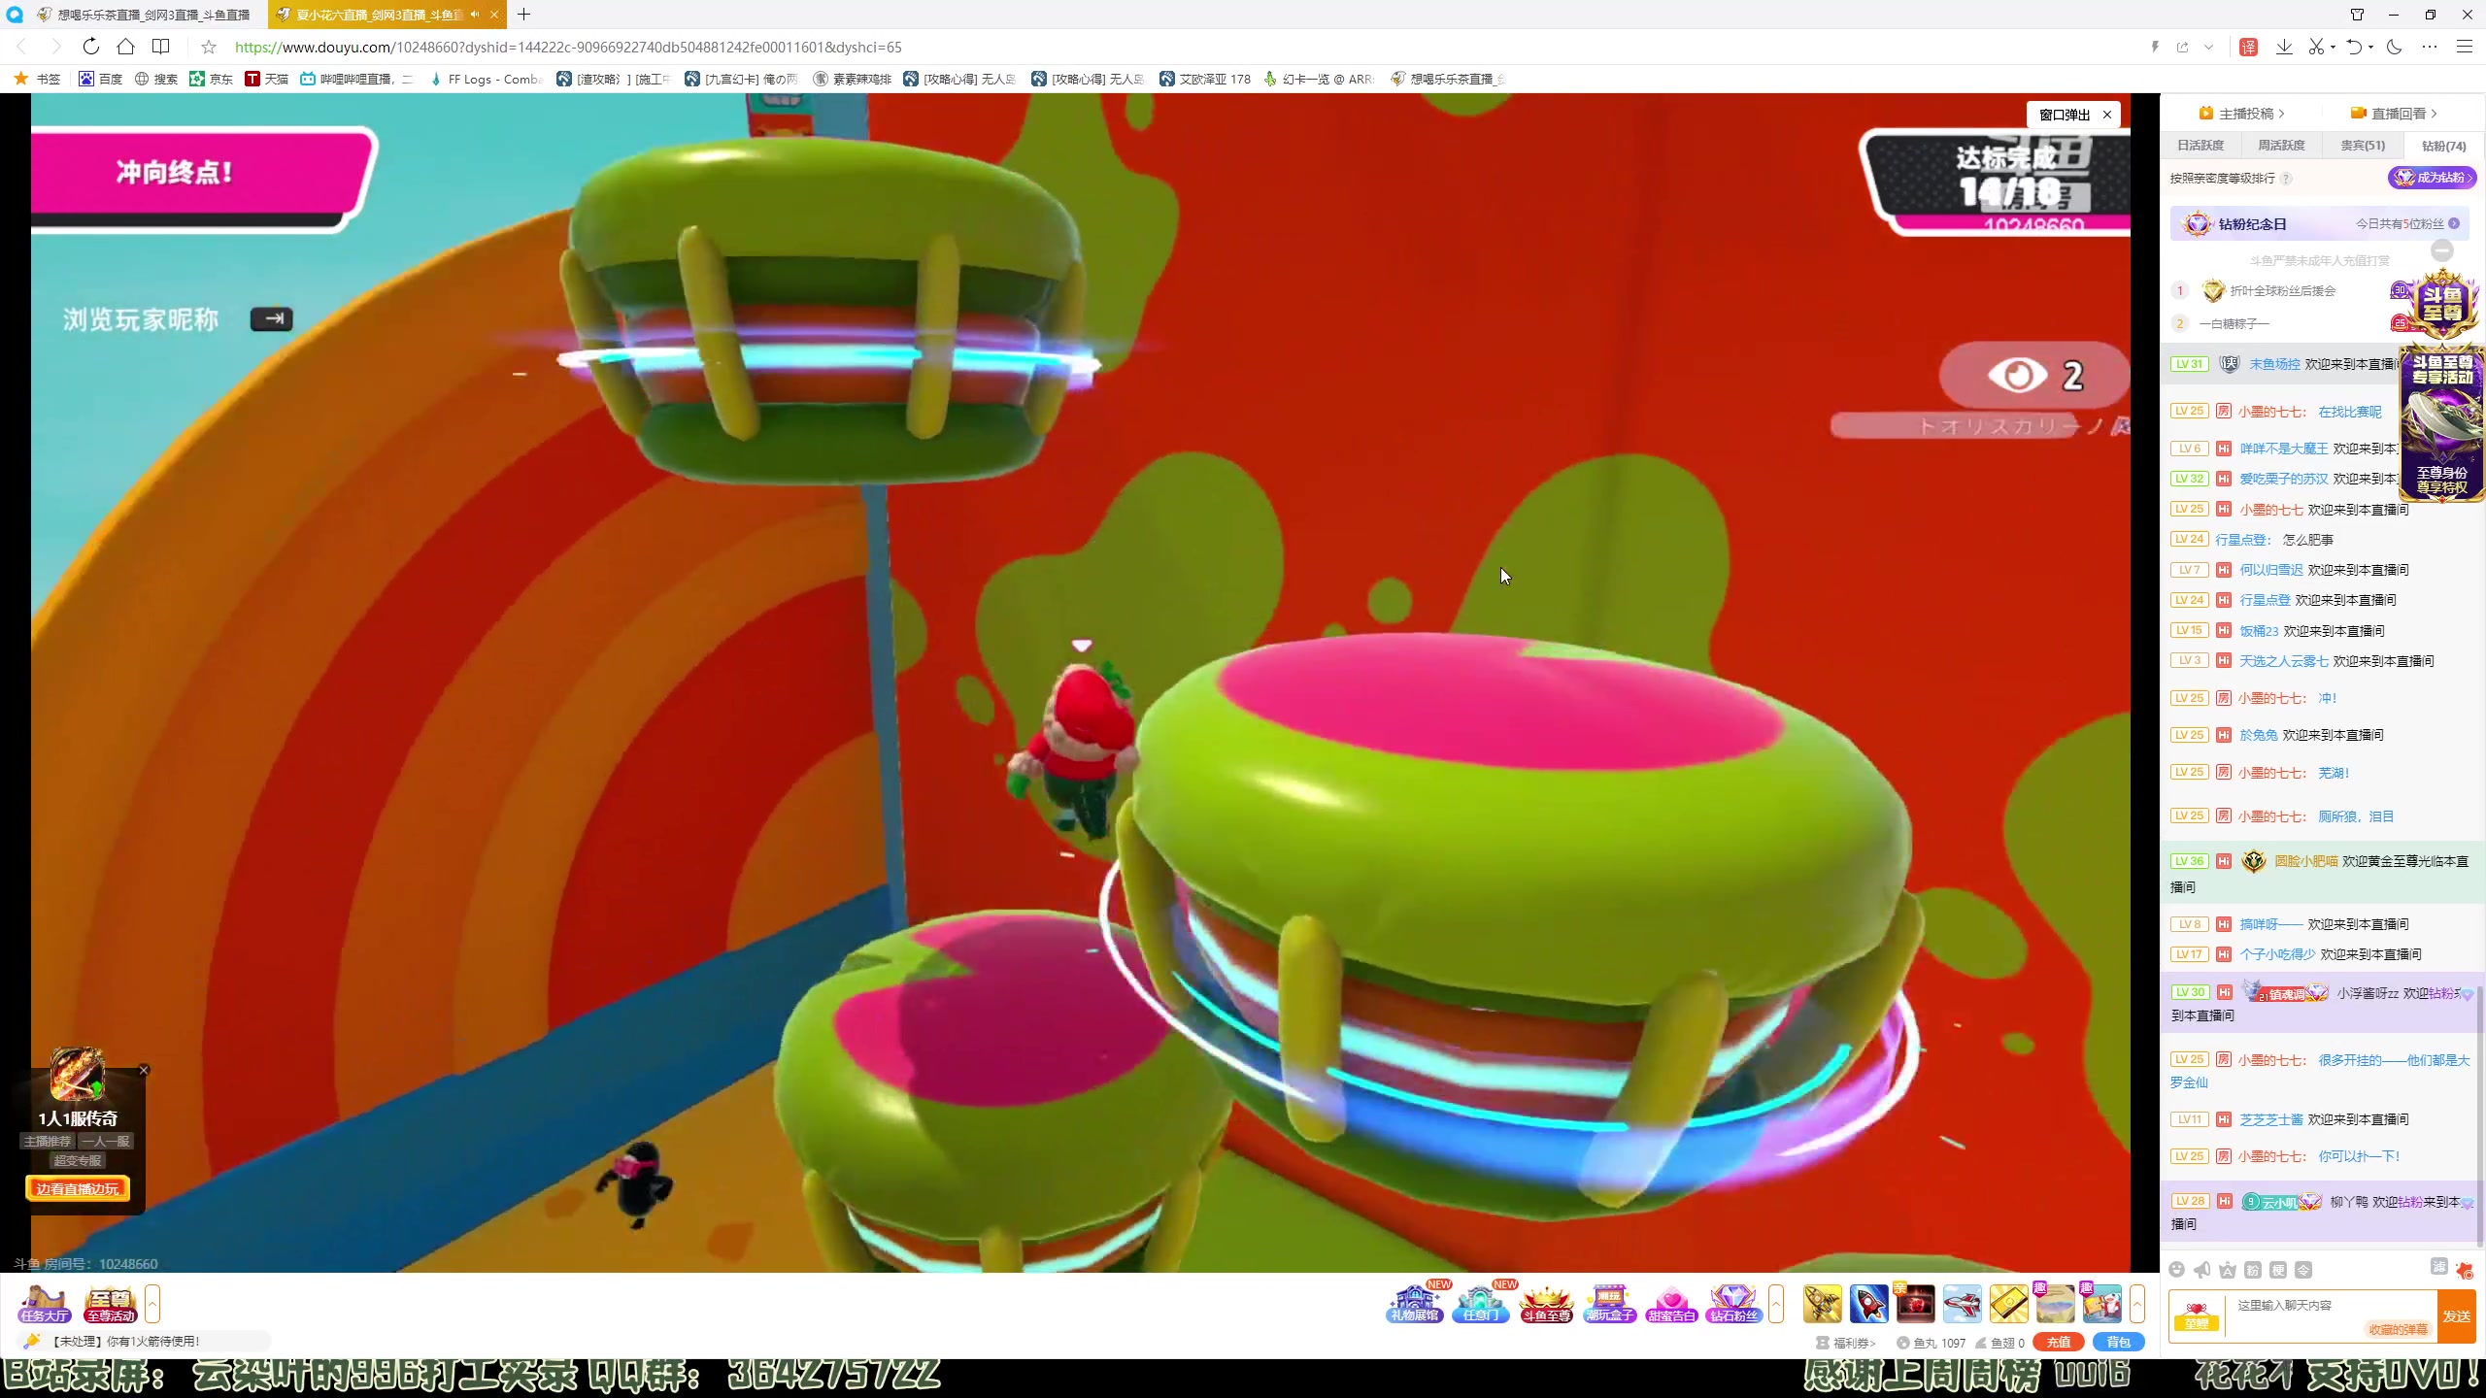Image resolution: width=2486 pixels, height=1398 pixels.
Task: Click the 边看直播边玩 button
Action: (78, 1189)
